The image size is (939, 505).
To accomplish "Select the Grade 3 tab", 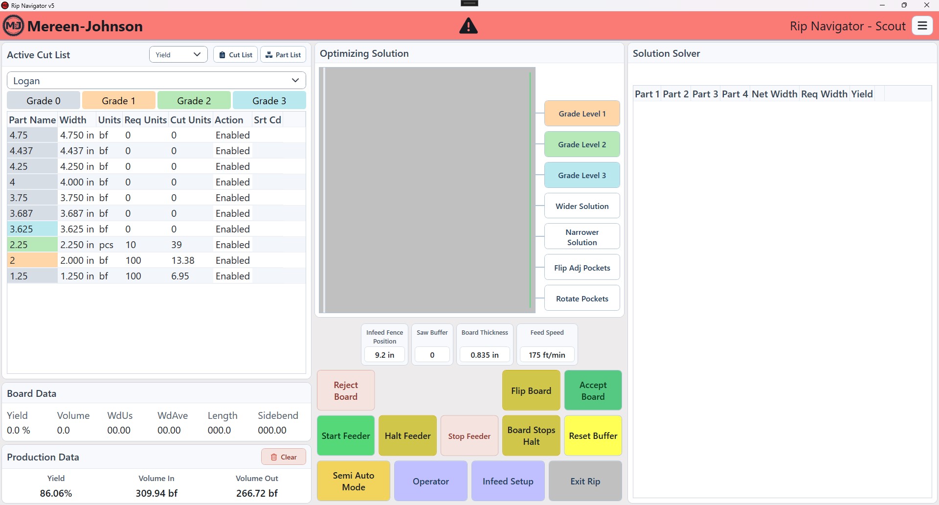I will pos(269,101).
